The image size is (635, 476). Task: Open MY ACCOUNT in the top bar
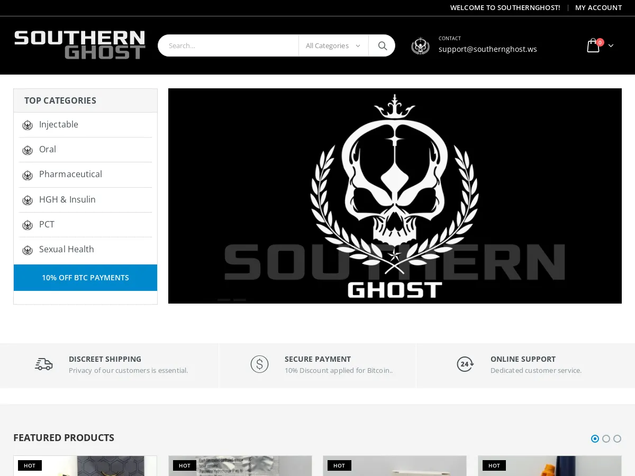pos(598,7)
